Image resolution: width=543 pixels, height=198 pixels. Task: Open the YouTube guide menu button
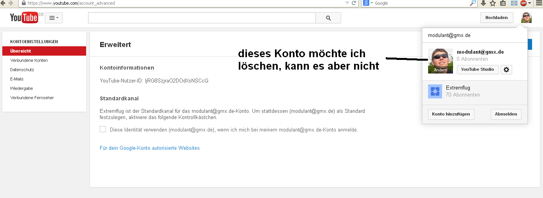tap(54, 18)
